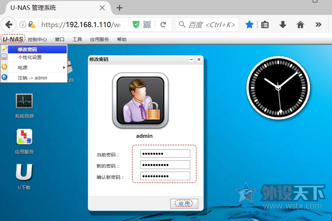
Task: Open the 应用服务 menu in menu bar
Action: coord(99,39)
